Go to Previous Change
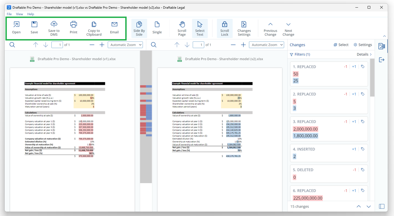The height and width of the screenshot is (216, 394). pos(270,28)
